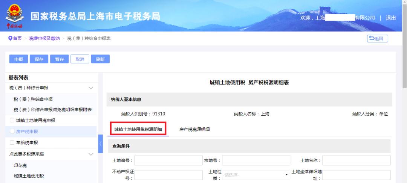Click the 返回 back arrow button

coord(377,39)
